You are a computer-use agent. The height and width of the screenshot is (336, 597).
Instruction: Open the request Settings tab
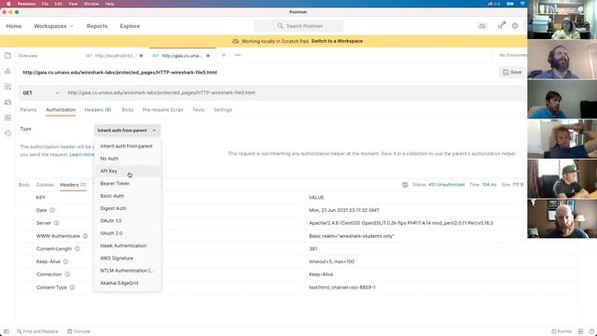[223, 110]
